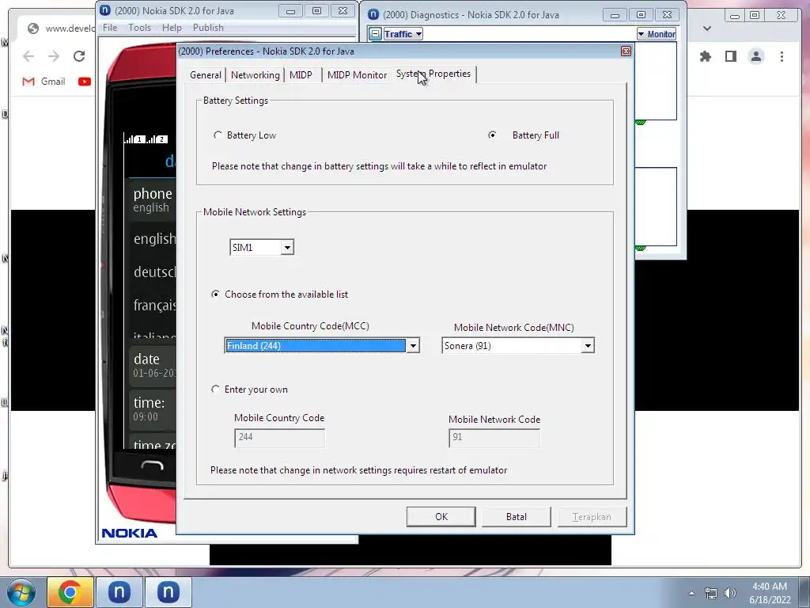Image resolution: width=810 pixels, height=608 pixels.
Task: Close the Preferences dialog
Action: (626, 51)
